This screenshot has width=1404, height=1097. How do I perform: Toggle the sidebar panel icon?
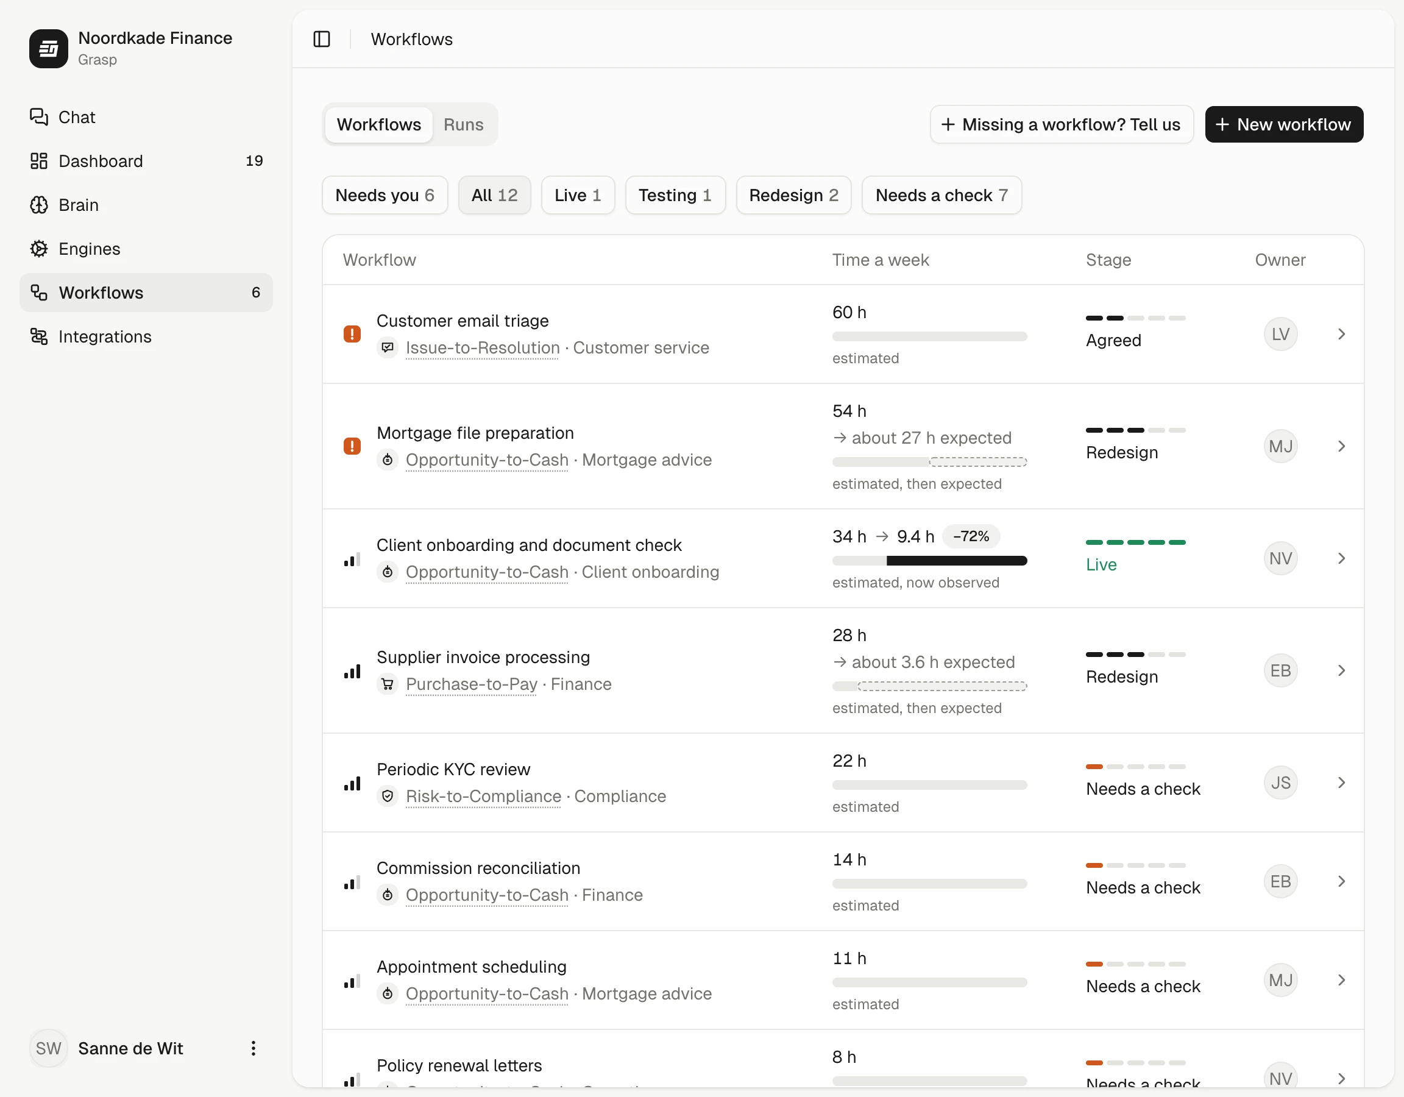pos(321,39)
